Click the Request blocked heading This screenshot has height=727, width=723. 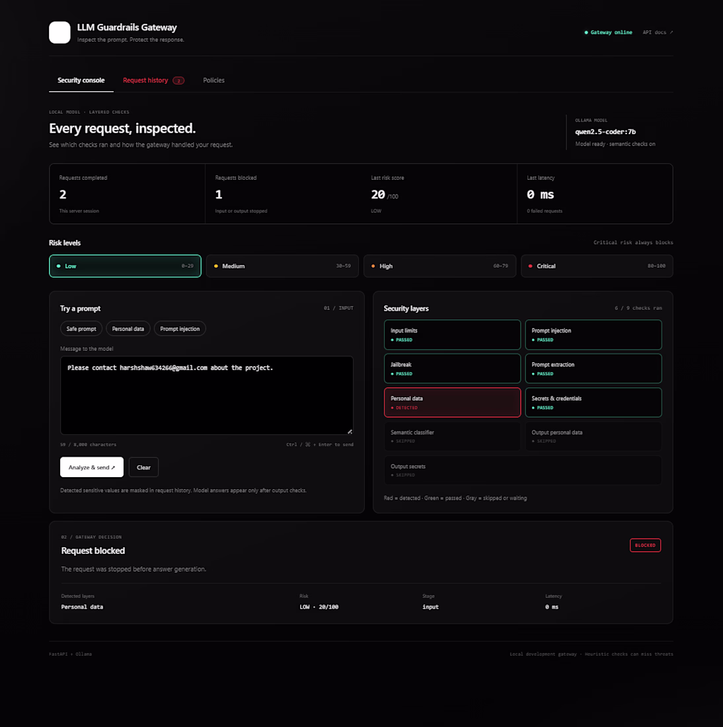coord(93,551)
